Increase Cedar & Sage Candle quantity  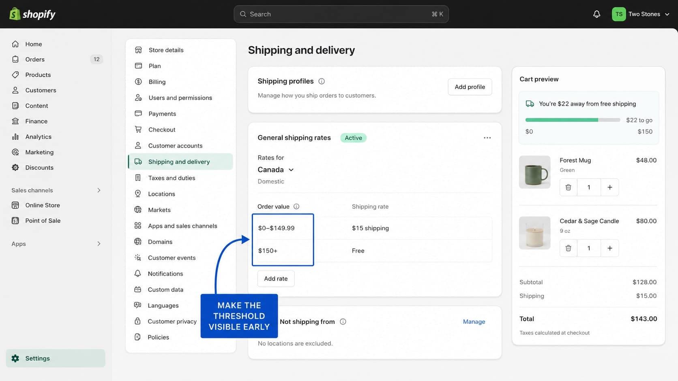tap(609, 248)
